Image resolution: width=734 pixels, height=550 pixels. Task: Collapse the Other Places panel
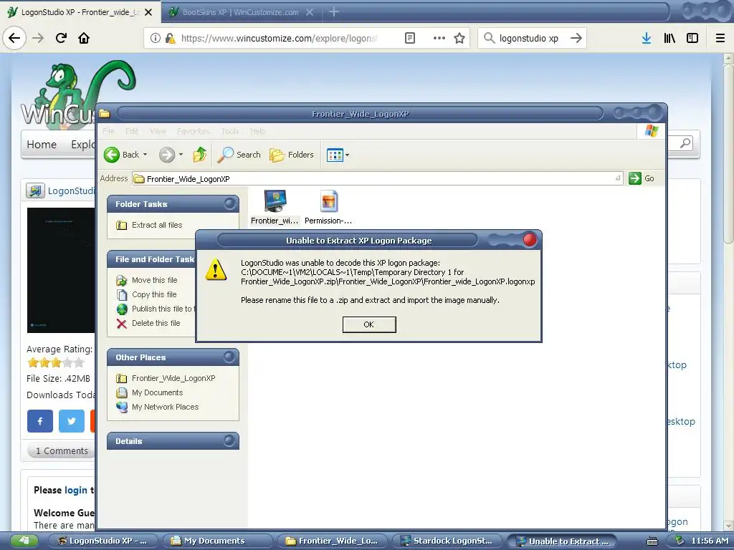(x=229, y=357)
